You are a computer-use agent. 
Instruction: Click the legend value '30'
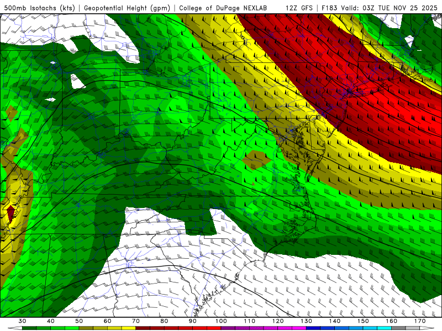click(x=22, y=321)
